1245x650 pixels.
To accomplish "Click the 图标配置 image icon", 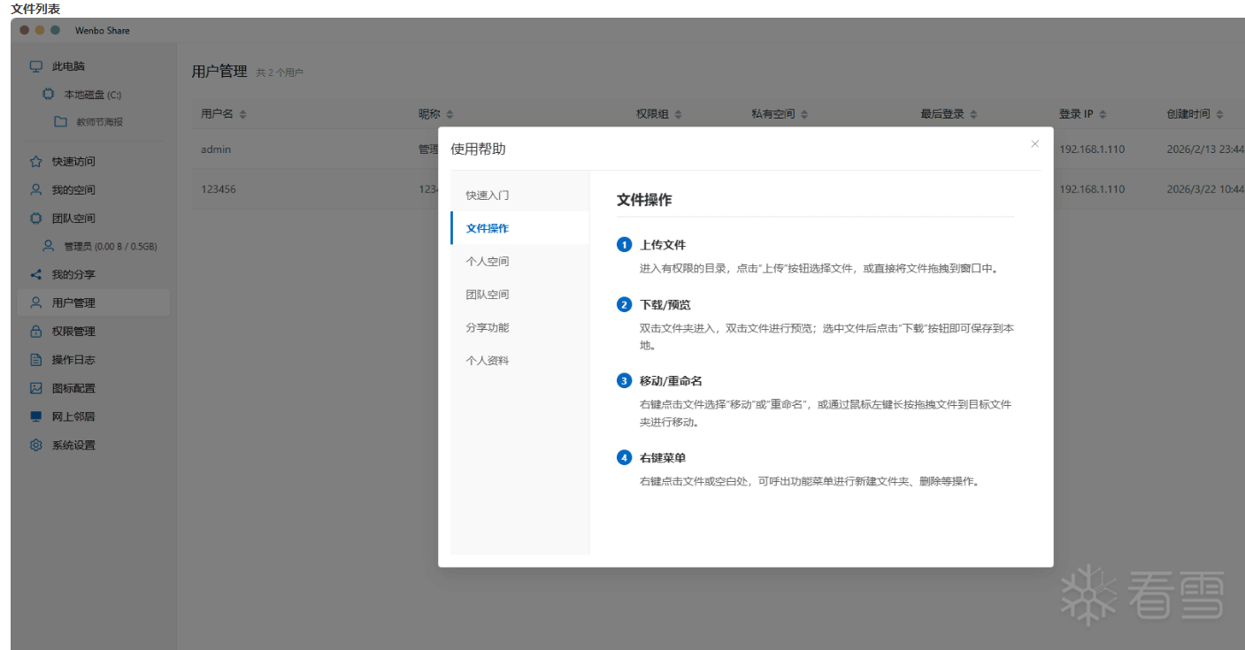I will coord(36,388).
